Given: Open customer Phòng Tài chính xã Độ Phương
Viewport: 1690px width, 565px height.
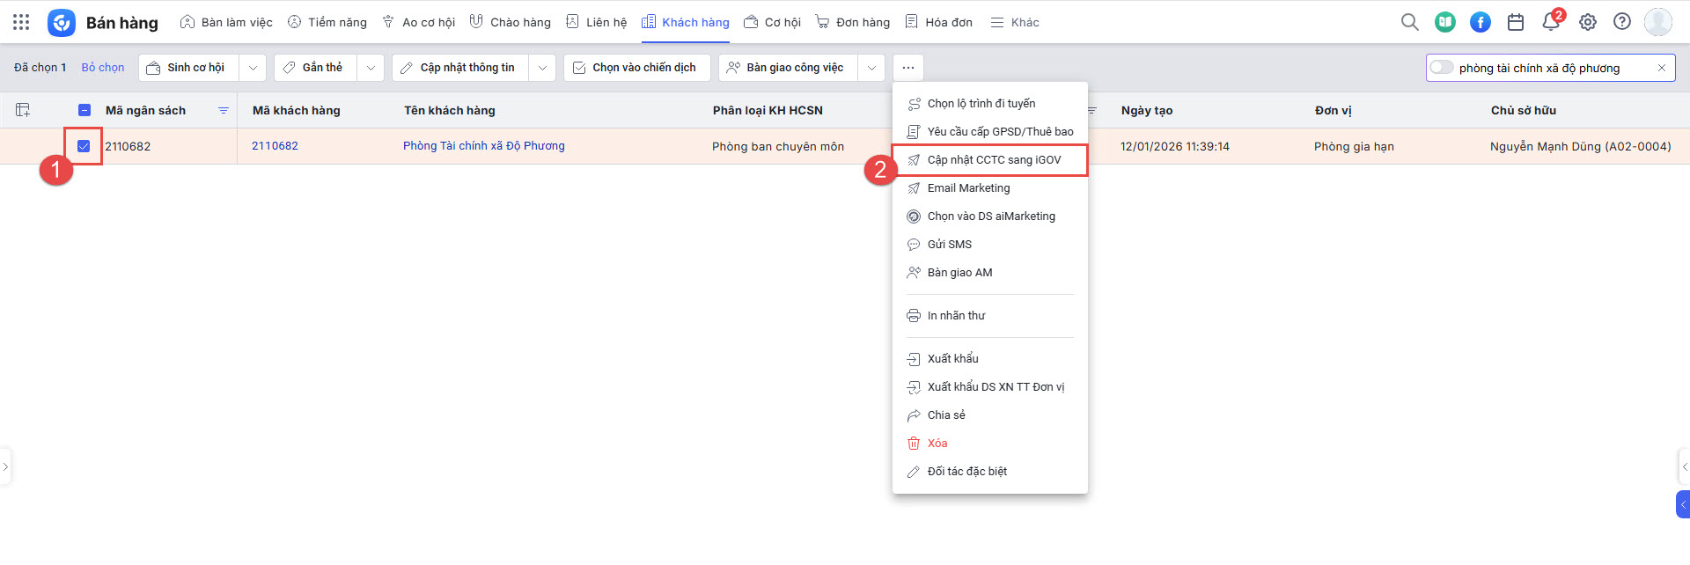Looking at the screenshot, I should tap(484, 146).
